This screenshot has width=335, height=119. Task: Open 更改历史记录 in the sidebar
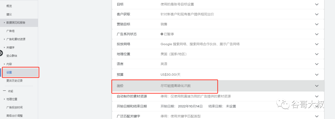pos(15,81)
